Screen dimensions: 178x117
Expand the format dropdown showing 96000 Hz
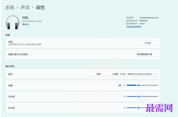coord(134,74)
